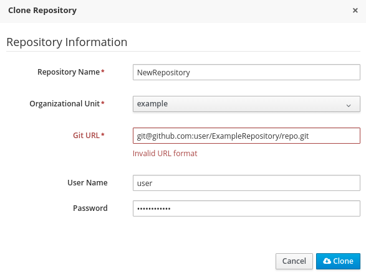Click the Repository Name label

tap(69, 72)
